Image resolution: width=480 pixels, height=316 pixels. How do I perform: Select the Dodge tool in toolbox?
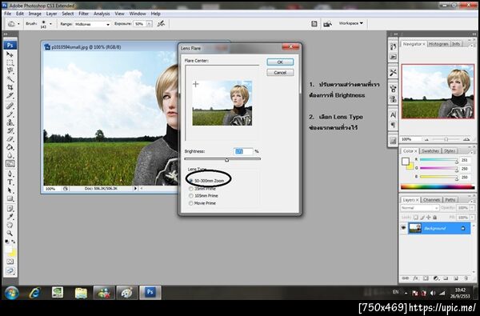coord(10,164)
